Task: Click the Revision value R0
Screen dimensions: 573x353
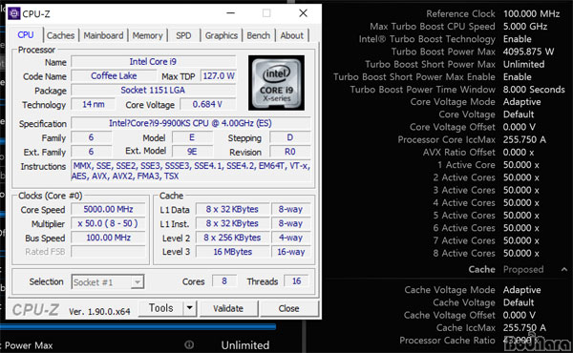Action: click(289, 152)
